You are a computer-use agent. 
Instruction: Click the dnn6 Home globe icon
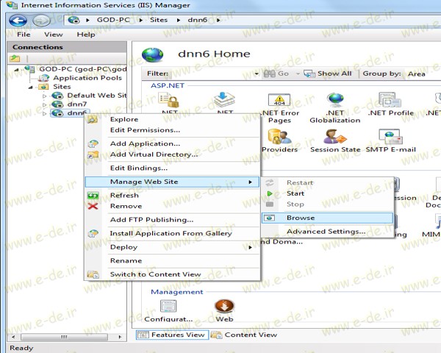pyautogui.click(x=152, y=54)
